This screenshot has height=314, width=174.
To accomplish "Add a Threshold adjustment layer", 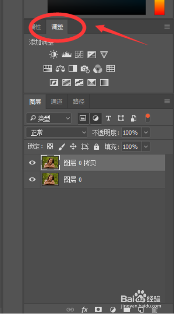I will click(79, 82).
